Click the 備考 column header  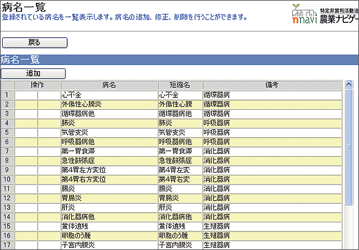pyautogui.click(x=272, y=85)
